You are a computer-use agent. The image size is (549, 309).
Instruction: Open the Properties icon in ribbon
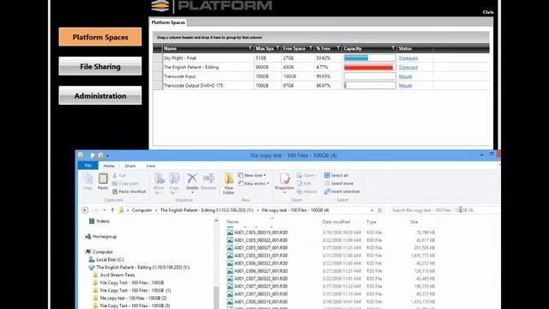pyautogui.click(x=285, y=179)
